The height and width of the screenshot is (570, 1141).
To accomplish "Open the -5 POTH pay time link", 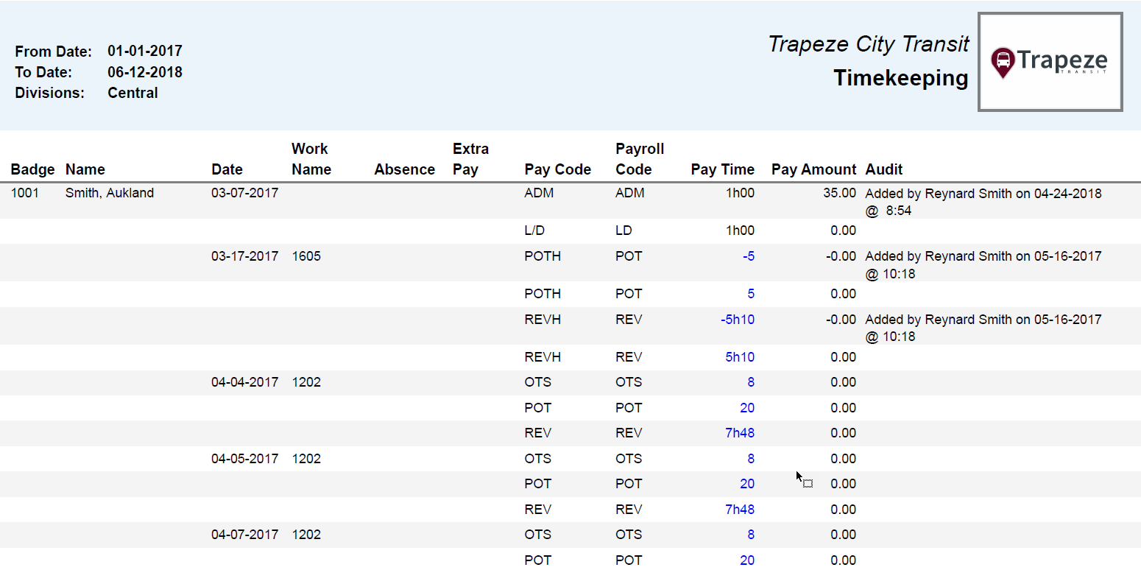I will [749, 256].
